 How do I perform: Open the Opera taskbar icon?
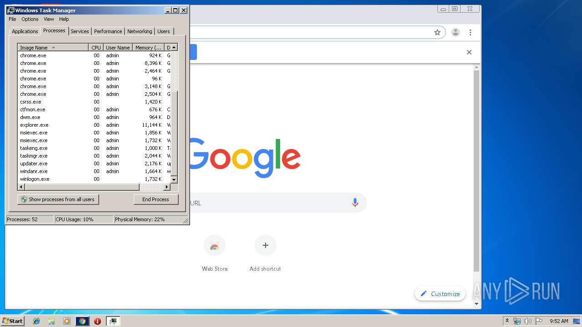pos(97,321)
